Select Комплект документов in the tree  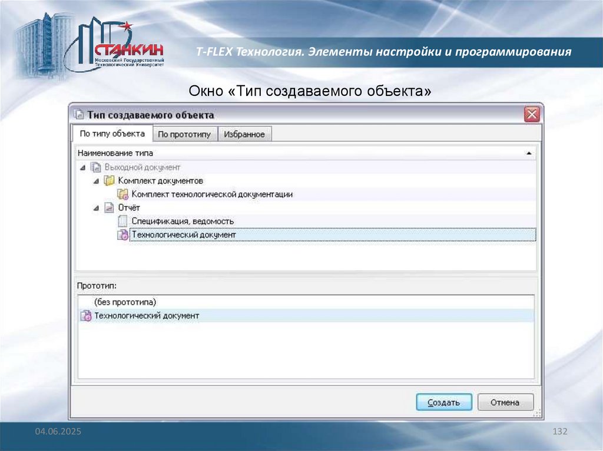[x=160, y=181]
